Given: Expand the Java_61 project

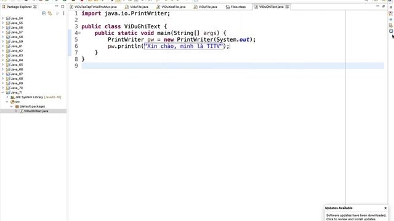Looking at the screenshot, I should click(2, 46).
